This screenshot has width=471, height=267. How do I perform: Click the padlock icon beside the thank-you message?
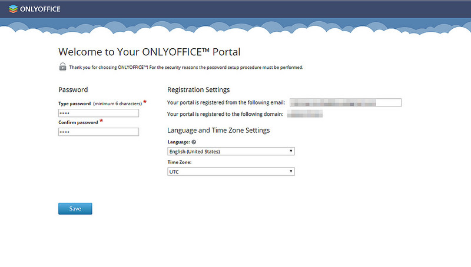(62, 66)
